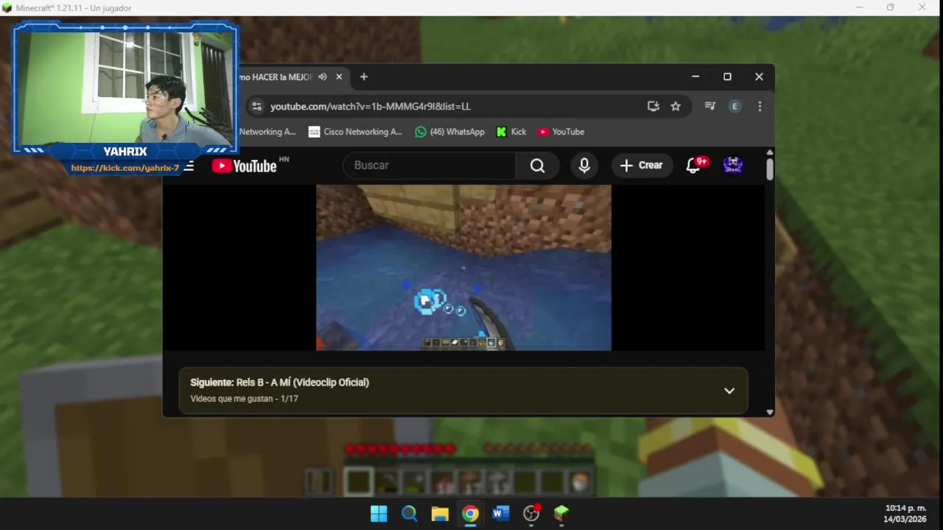Viewport: 943px width, 530px height.
Task: Open the OBS Studio taskbar icon
Action: [532, 514]
